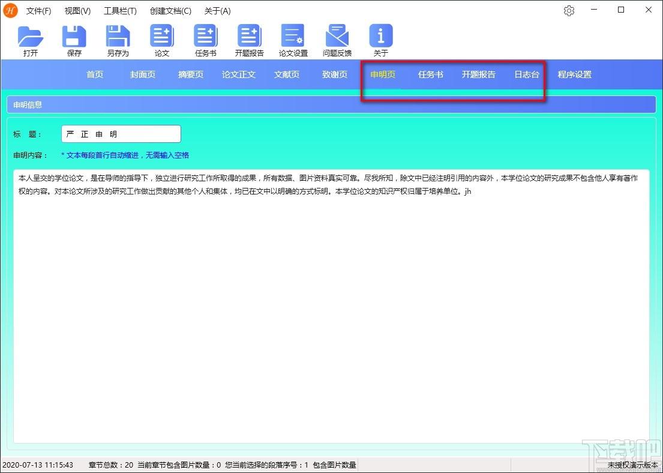
Task: Click the 关于 info icon
Action: click(380, 35)
